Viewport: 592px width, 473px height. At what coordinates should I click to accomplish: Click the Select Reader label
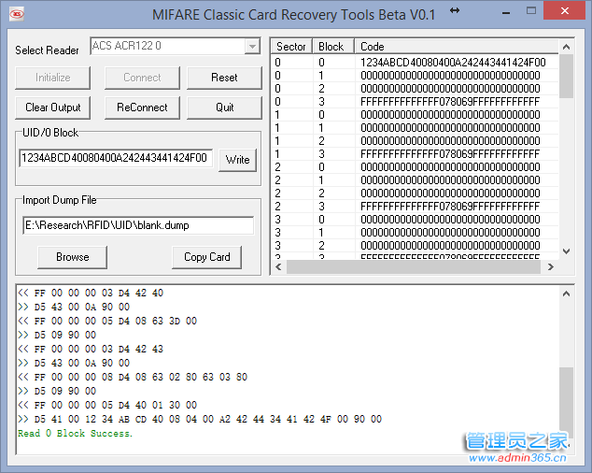(47, 50)
